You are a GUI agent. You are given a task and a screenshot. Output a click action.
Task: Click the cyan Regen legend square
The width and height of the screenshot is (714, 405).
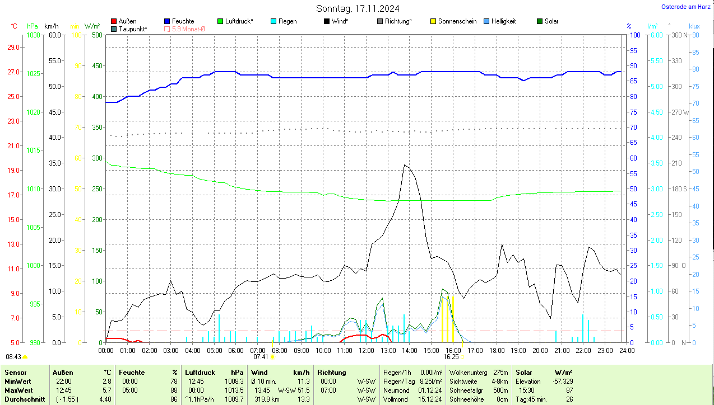point(273,21)
